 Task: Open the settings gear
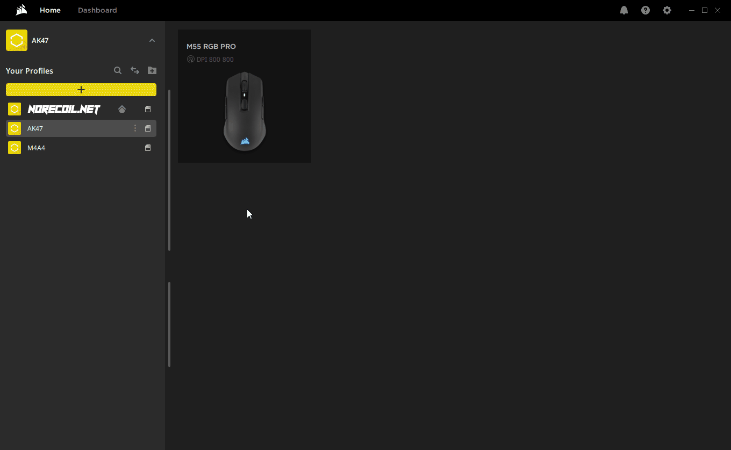pos(667,10)
